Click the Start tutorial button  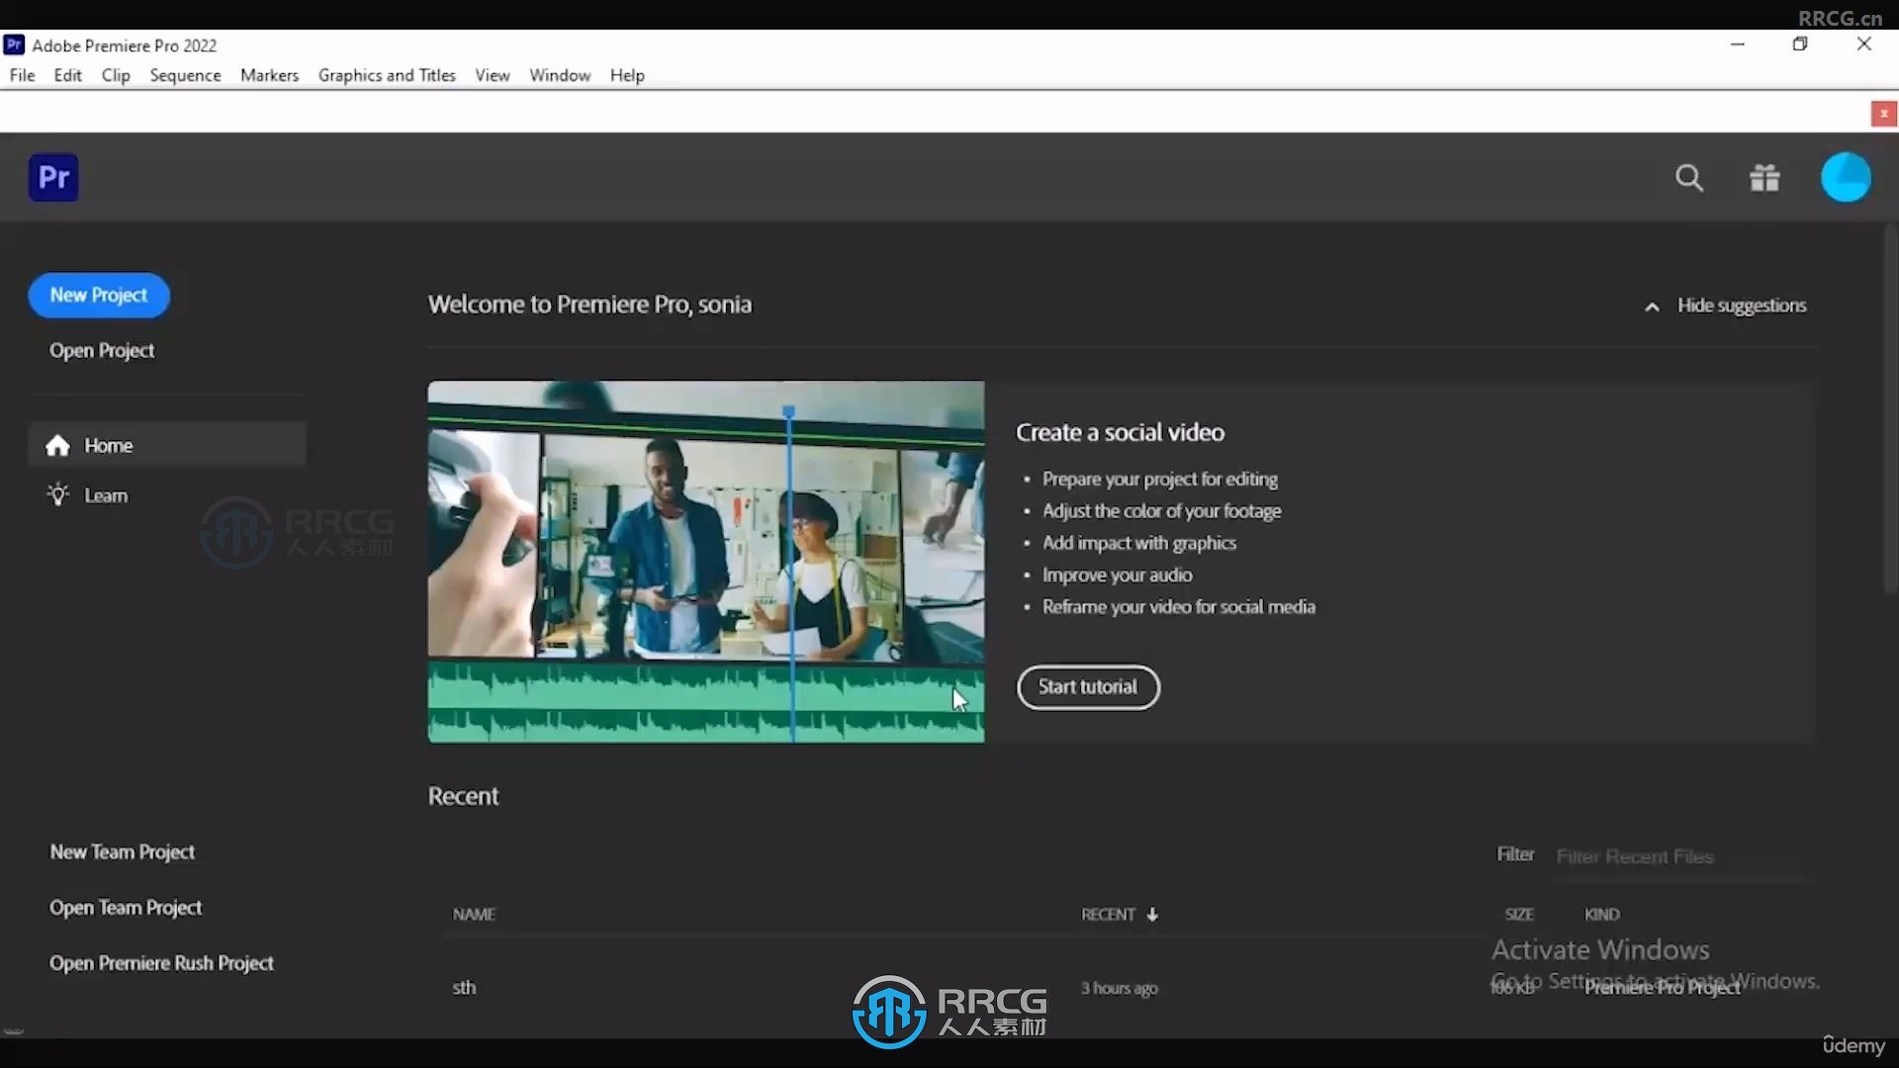click(x=1088, y=686)
